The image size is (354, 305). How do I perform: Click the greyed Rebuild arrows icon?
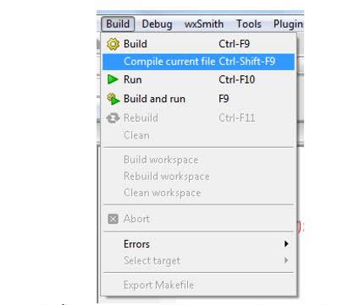pos(113,118)
